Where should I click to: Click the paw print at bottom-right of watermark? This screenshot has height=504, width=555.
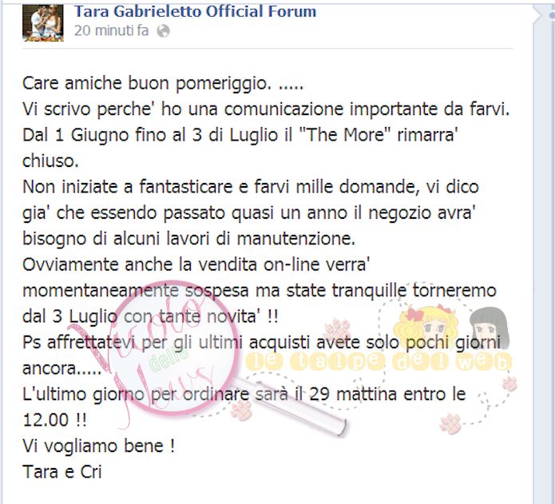[x=450, y=423]
